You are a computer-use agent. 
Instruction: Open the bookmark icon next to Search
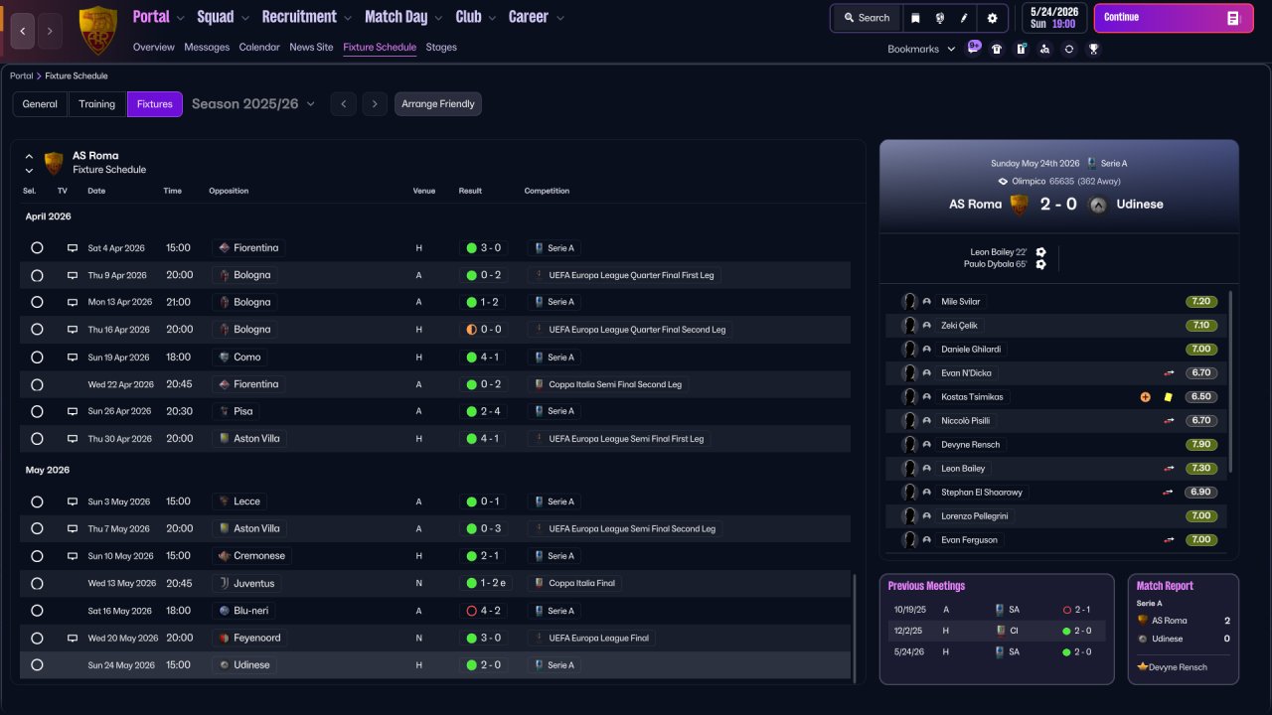pyautogui.click(x=915, y=18)
